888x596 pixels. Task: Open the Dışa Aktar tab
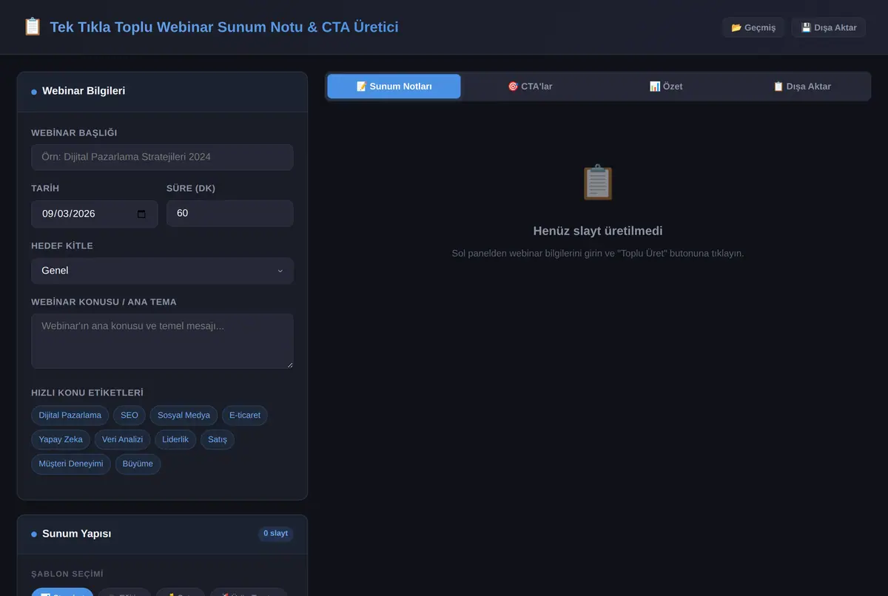coord(802,87)
